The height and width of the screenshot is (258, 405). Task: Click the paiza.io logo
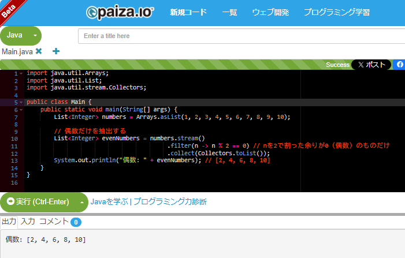pos(120,12)
